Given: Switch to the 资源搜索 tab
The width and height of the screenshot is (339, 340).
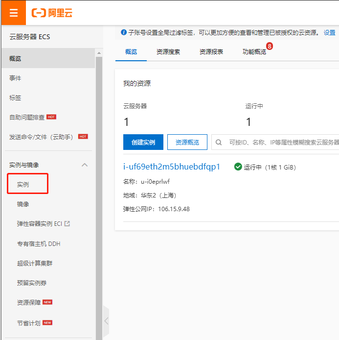Looking at the screenshot, I should [x=168, y=52].
